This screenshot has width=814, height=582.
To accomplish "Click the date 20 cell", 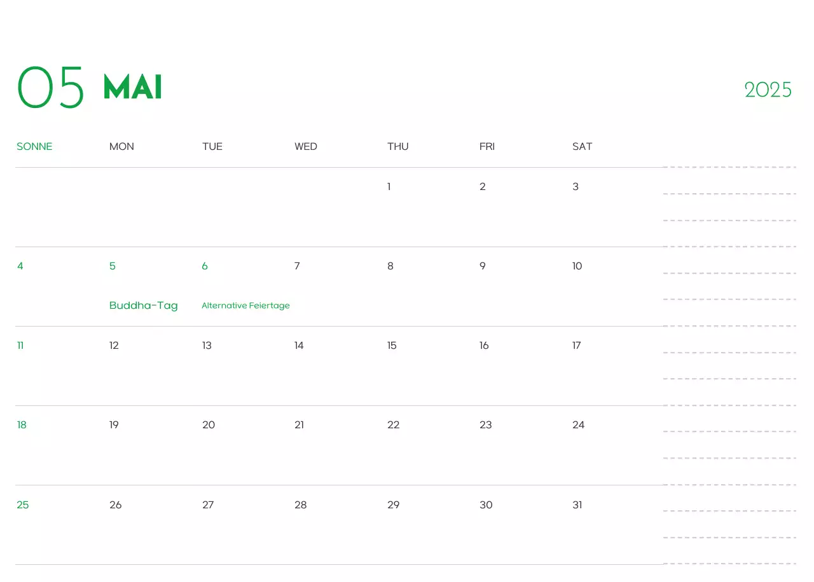I will coord(209,425).
